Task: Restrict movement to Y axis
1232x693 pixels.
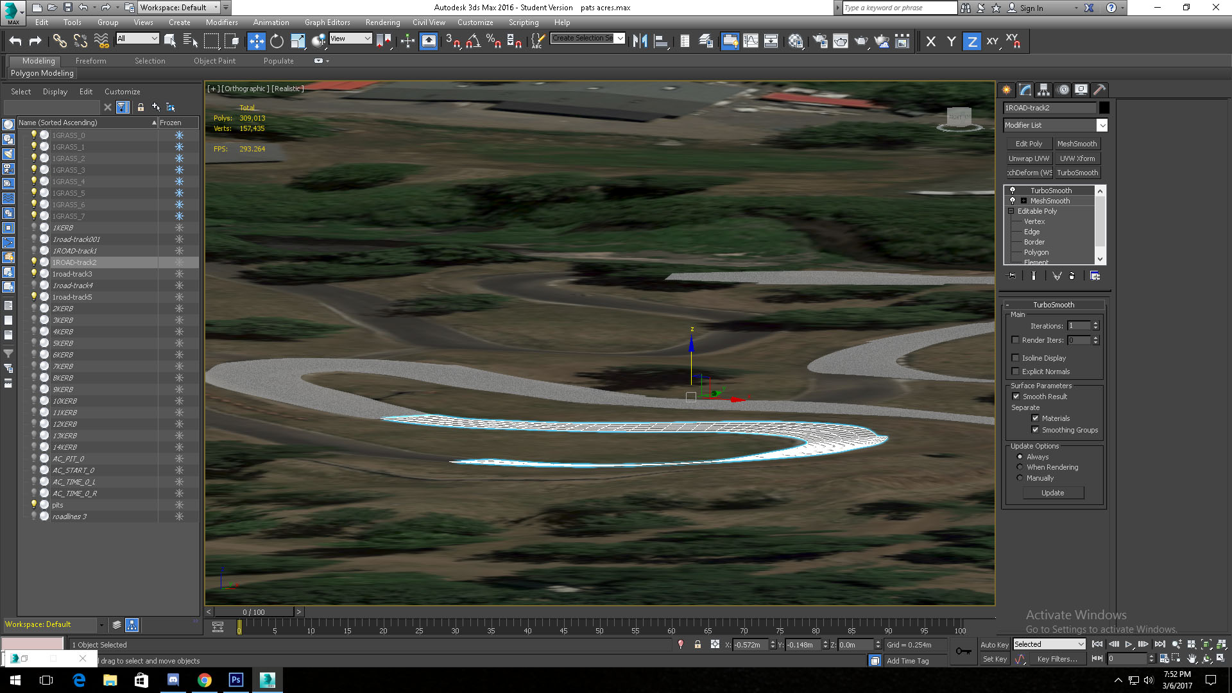Action: (952, 41)
